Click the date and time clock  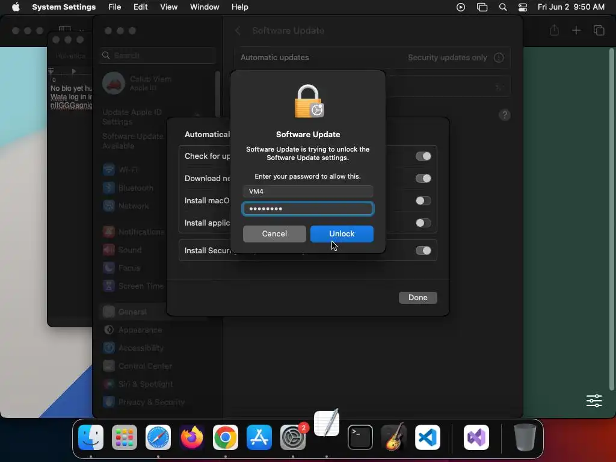[571, 7]
